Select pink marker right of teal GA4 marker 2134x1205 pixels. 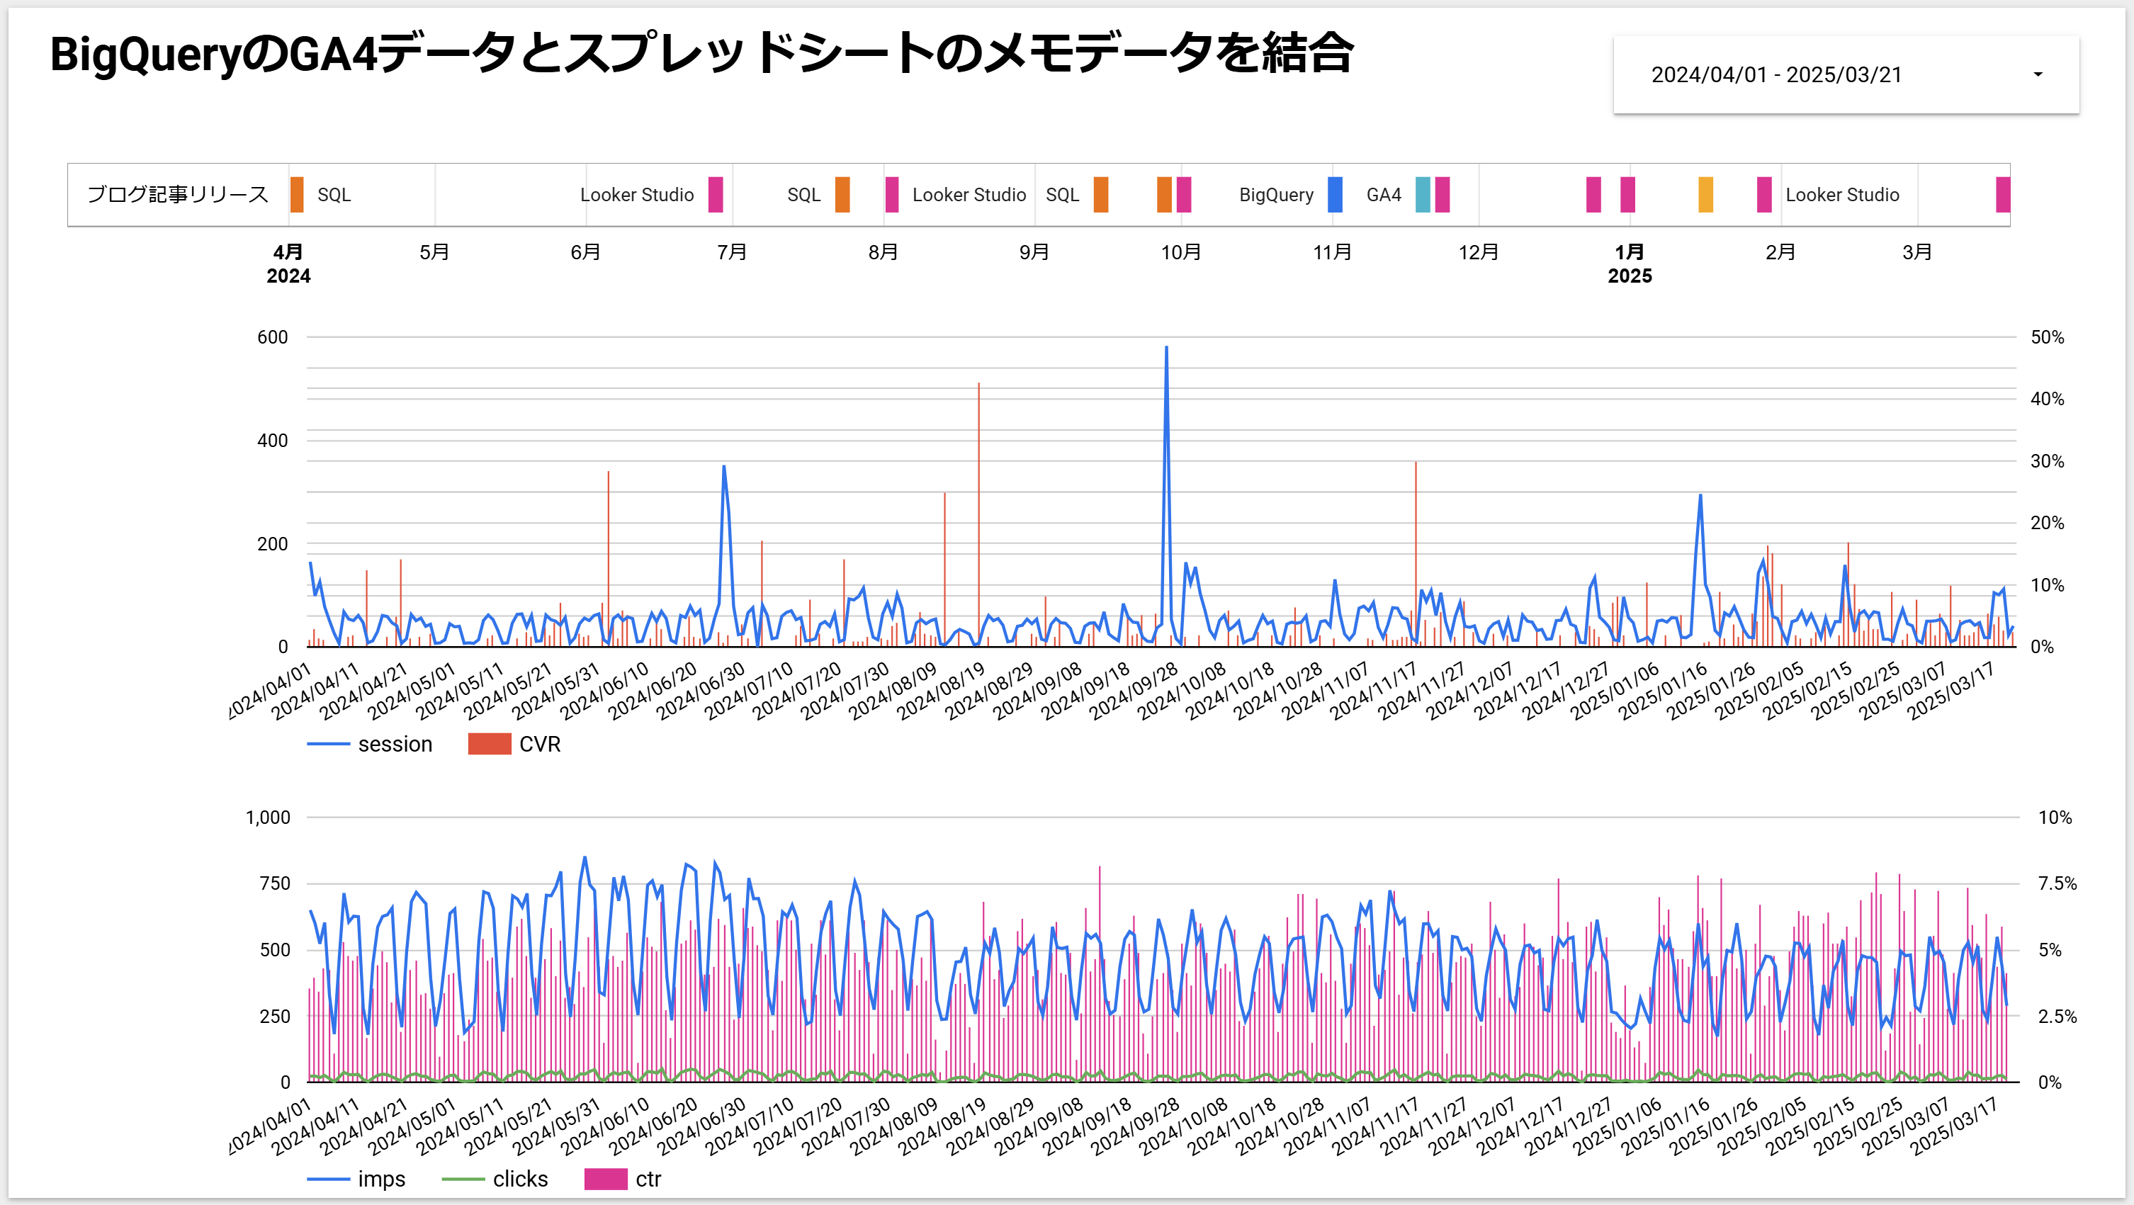click(1443, 195)
